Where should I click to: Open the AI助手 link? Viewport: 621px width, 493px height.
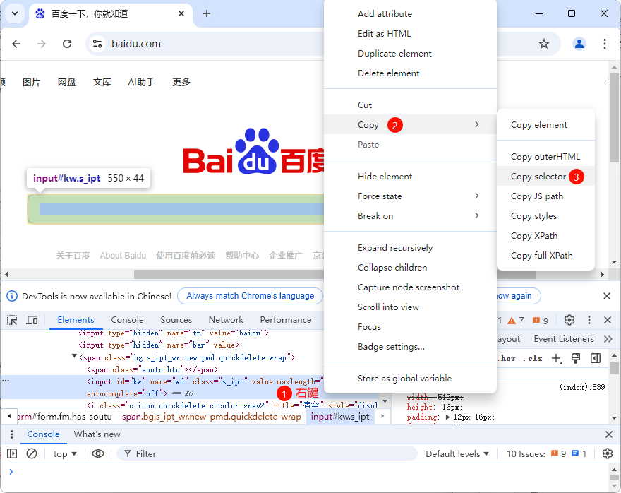(x=141, y=82)
